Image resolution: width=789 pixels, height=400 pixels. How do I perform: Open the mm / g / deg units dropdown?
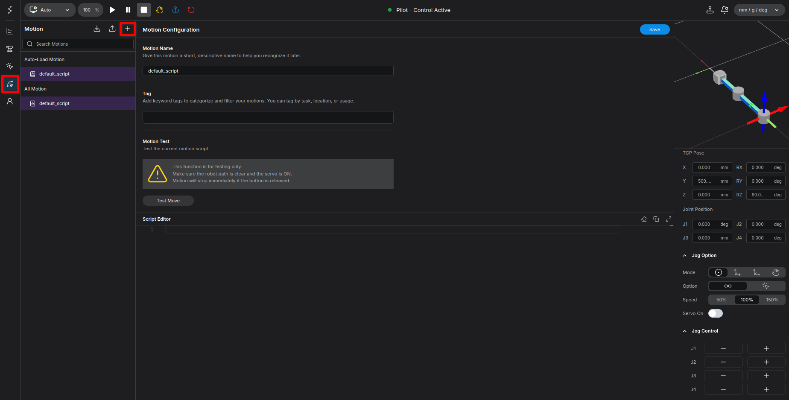coord(759,10)
